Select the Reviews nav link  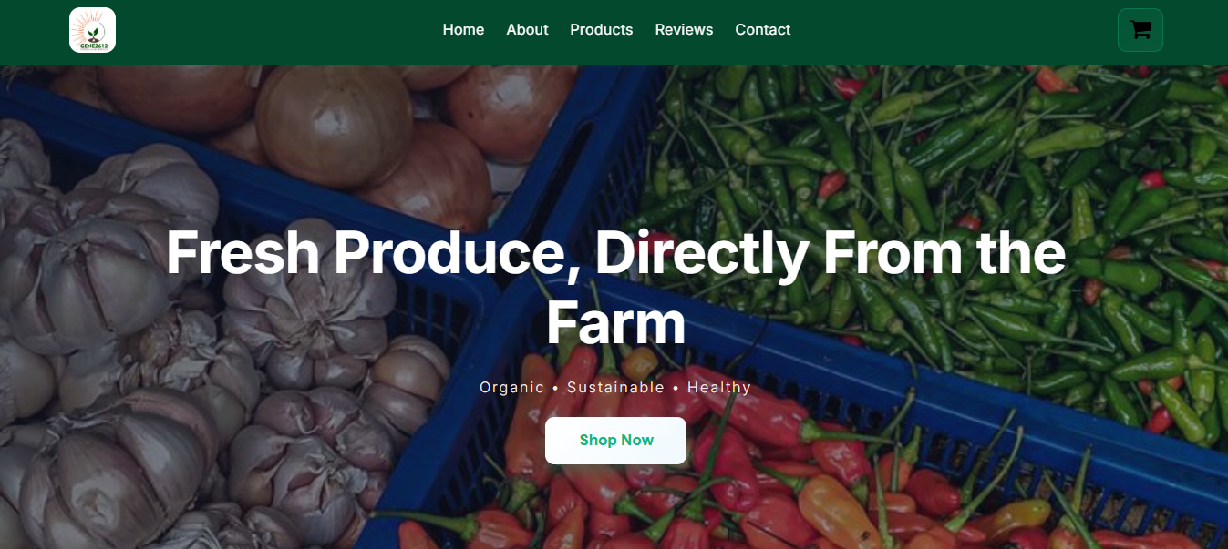pos(684,30)
